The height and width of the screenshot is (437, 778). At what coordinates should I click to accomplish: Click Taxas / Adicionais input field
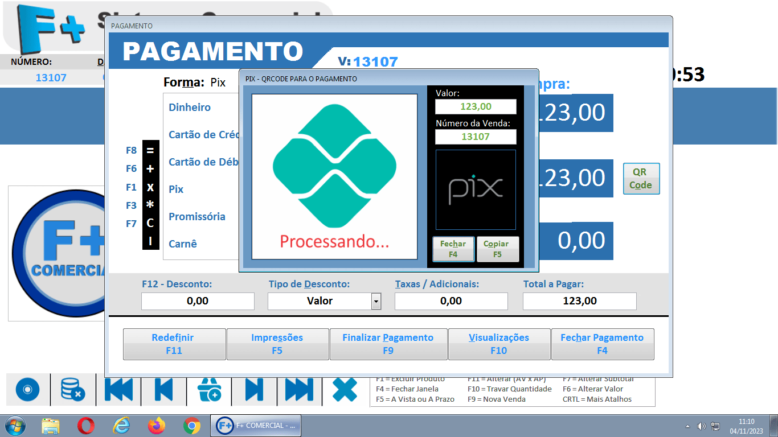(x=451, y=301)
